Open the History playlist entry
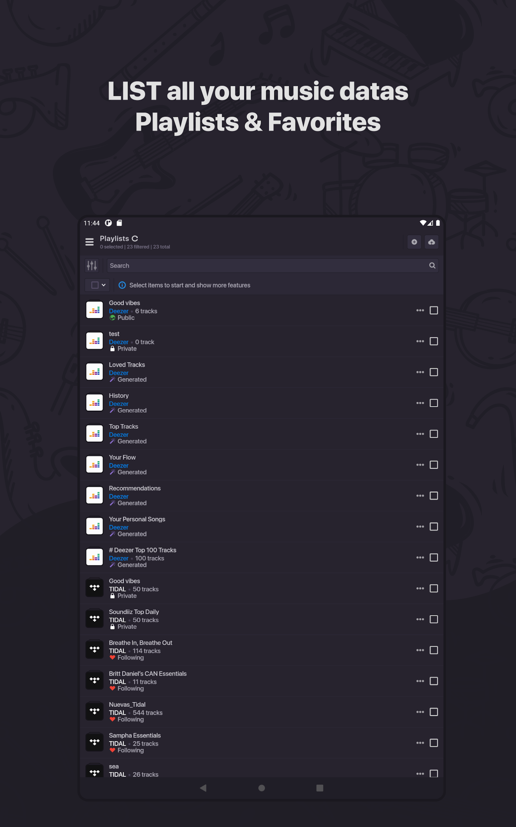Image resolution: width=516 pixels, height=827 pixels. click(119, 396)
